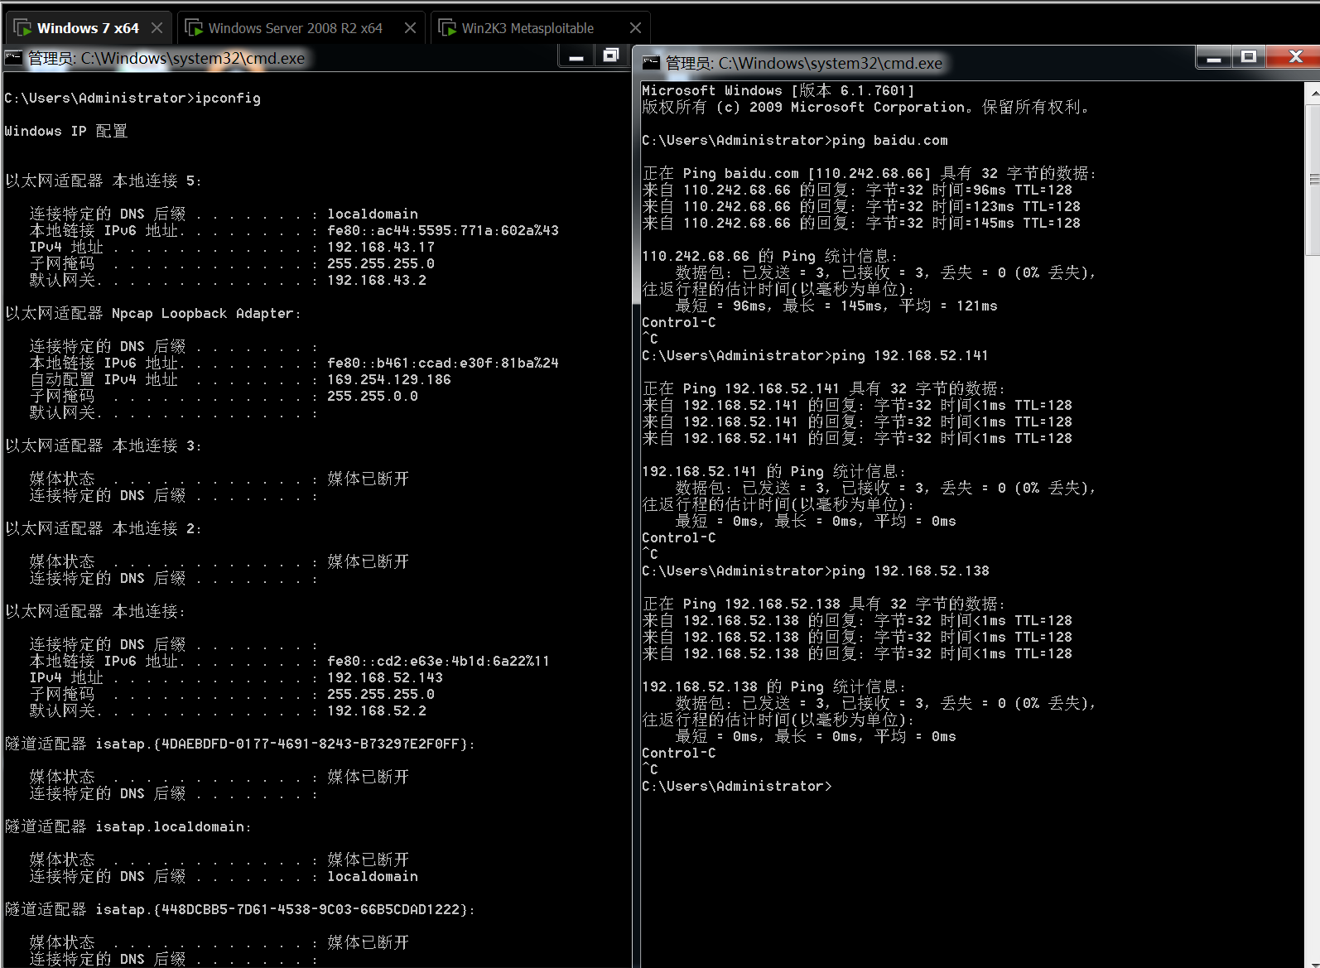Close the right ping cmd window
The height and width of the screenshot is (968, 1320).
[1296, 58]
